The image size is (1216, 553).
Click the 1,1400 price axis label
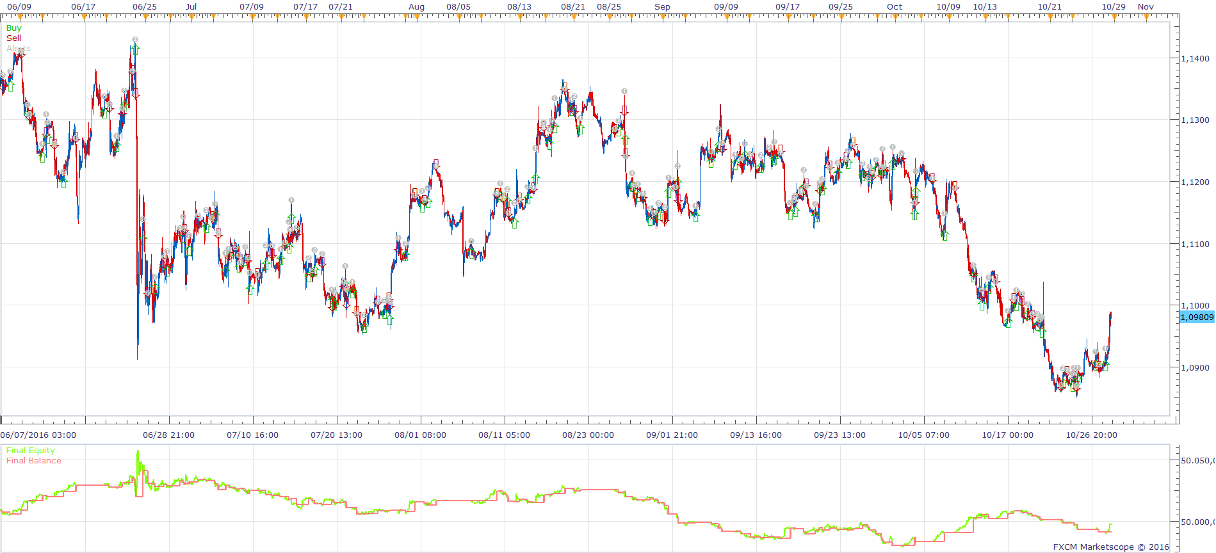pyautogui.click(x=1196, y=58)
